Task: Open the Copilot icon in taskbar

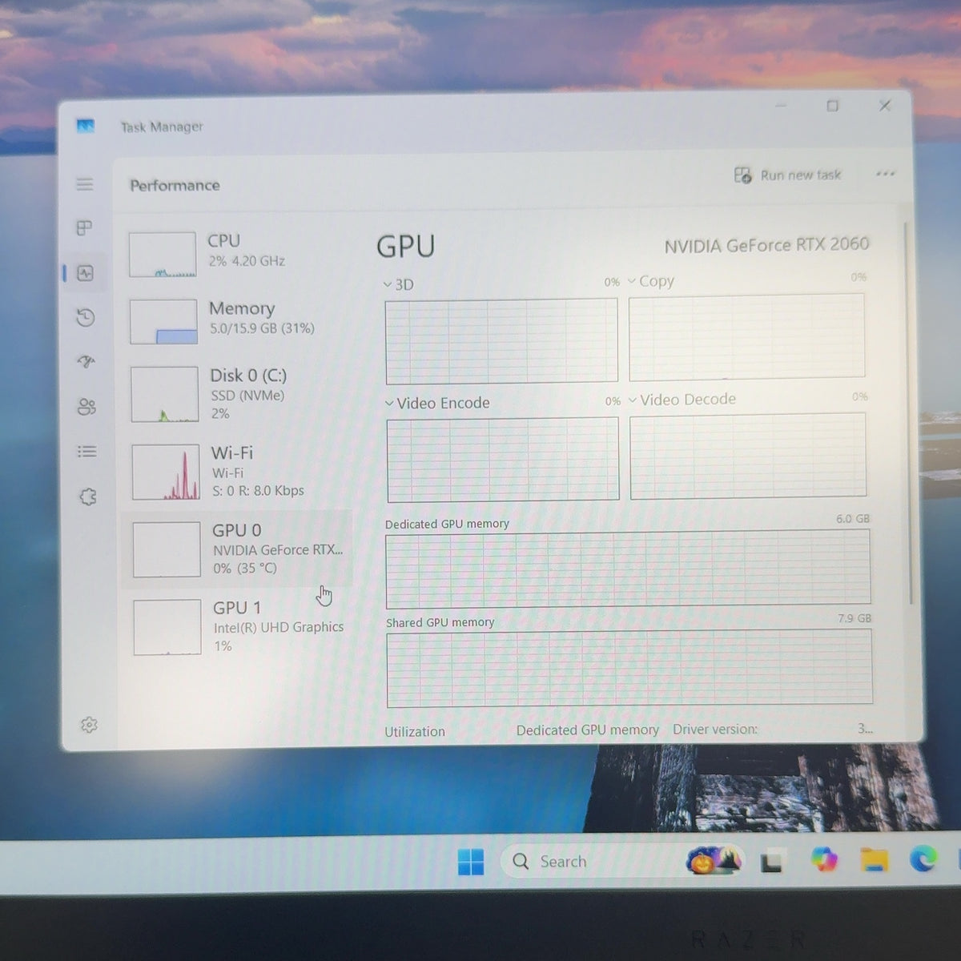Action: pos(823,860)
